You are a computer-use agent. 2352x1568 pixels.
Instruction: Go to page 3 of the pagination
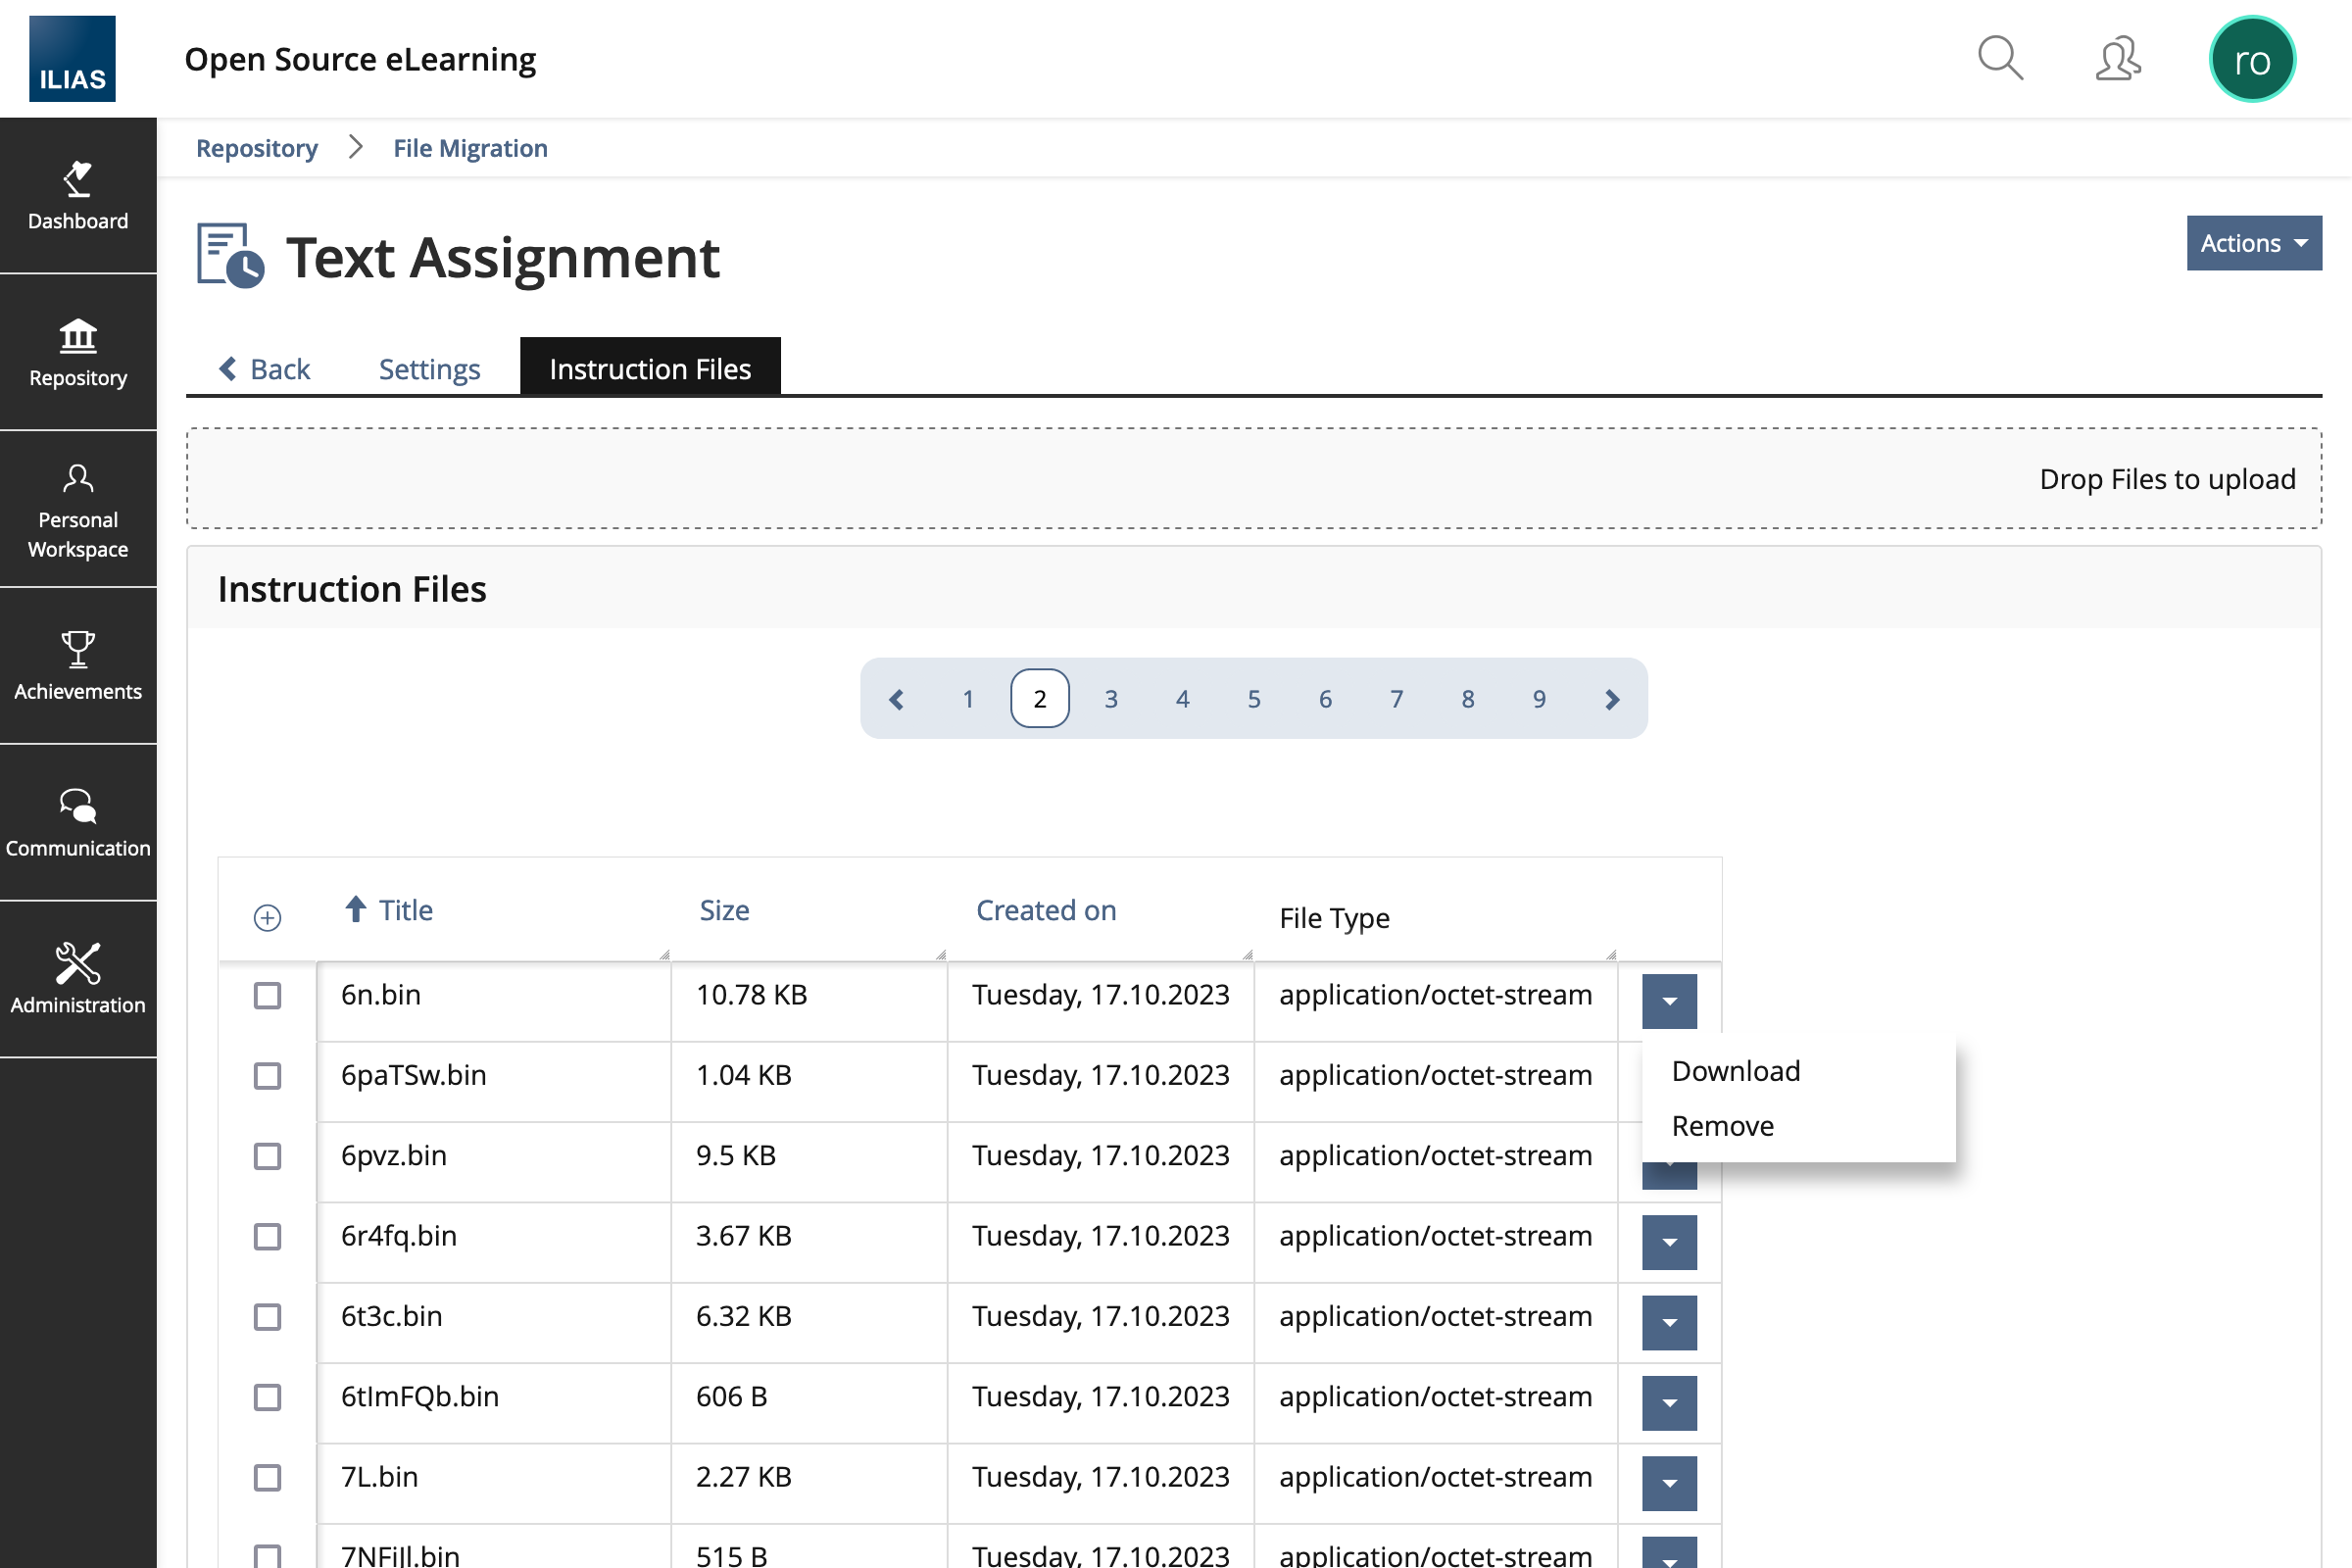click(x=1111, y=699)
